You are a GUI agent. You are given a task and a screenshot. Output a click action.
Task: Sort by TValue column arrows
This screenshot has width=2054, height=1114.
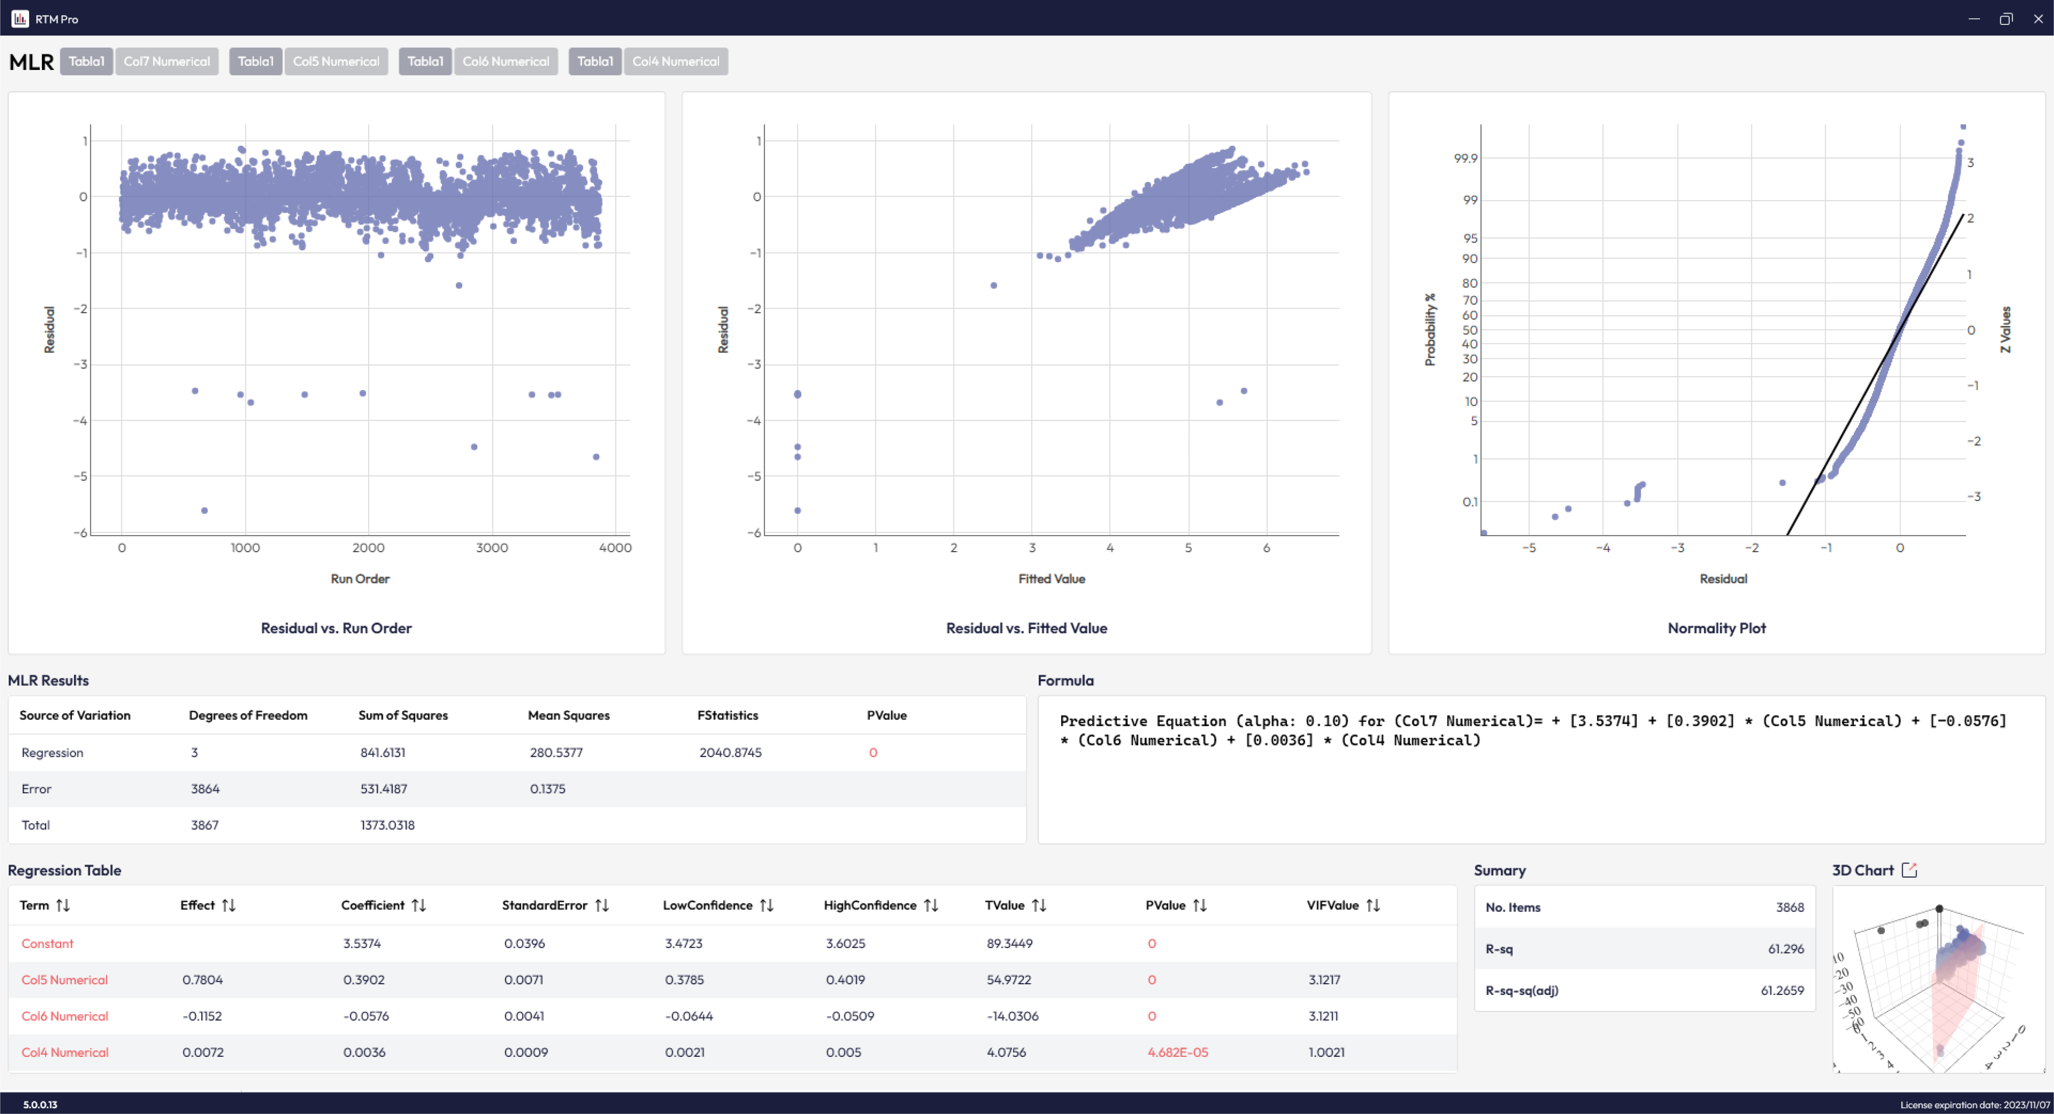coord(1039,905)
